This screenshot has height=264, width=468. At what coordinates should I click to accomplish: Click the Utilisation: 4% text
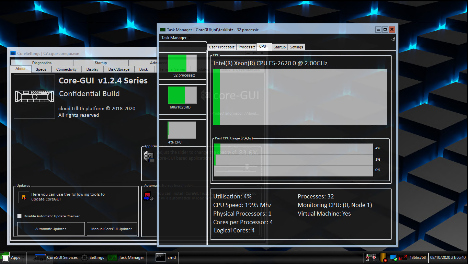(x=232, y=196)
